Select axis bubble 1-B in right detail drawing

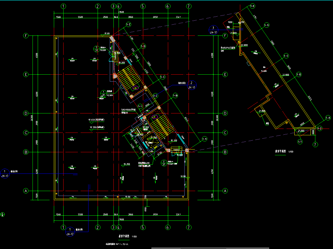pyautogui.click(x=299, y=74)
